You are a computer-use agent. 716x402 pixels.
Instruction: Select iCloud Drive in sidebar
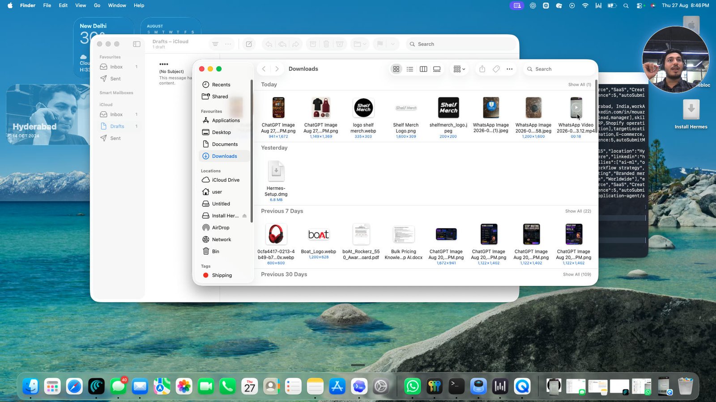pyautogui.click(x=225, y=180)
